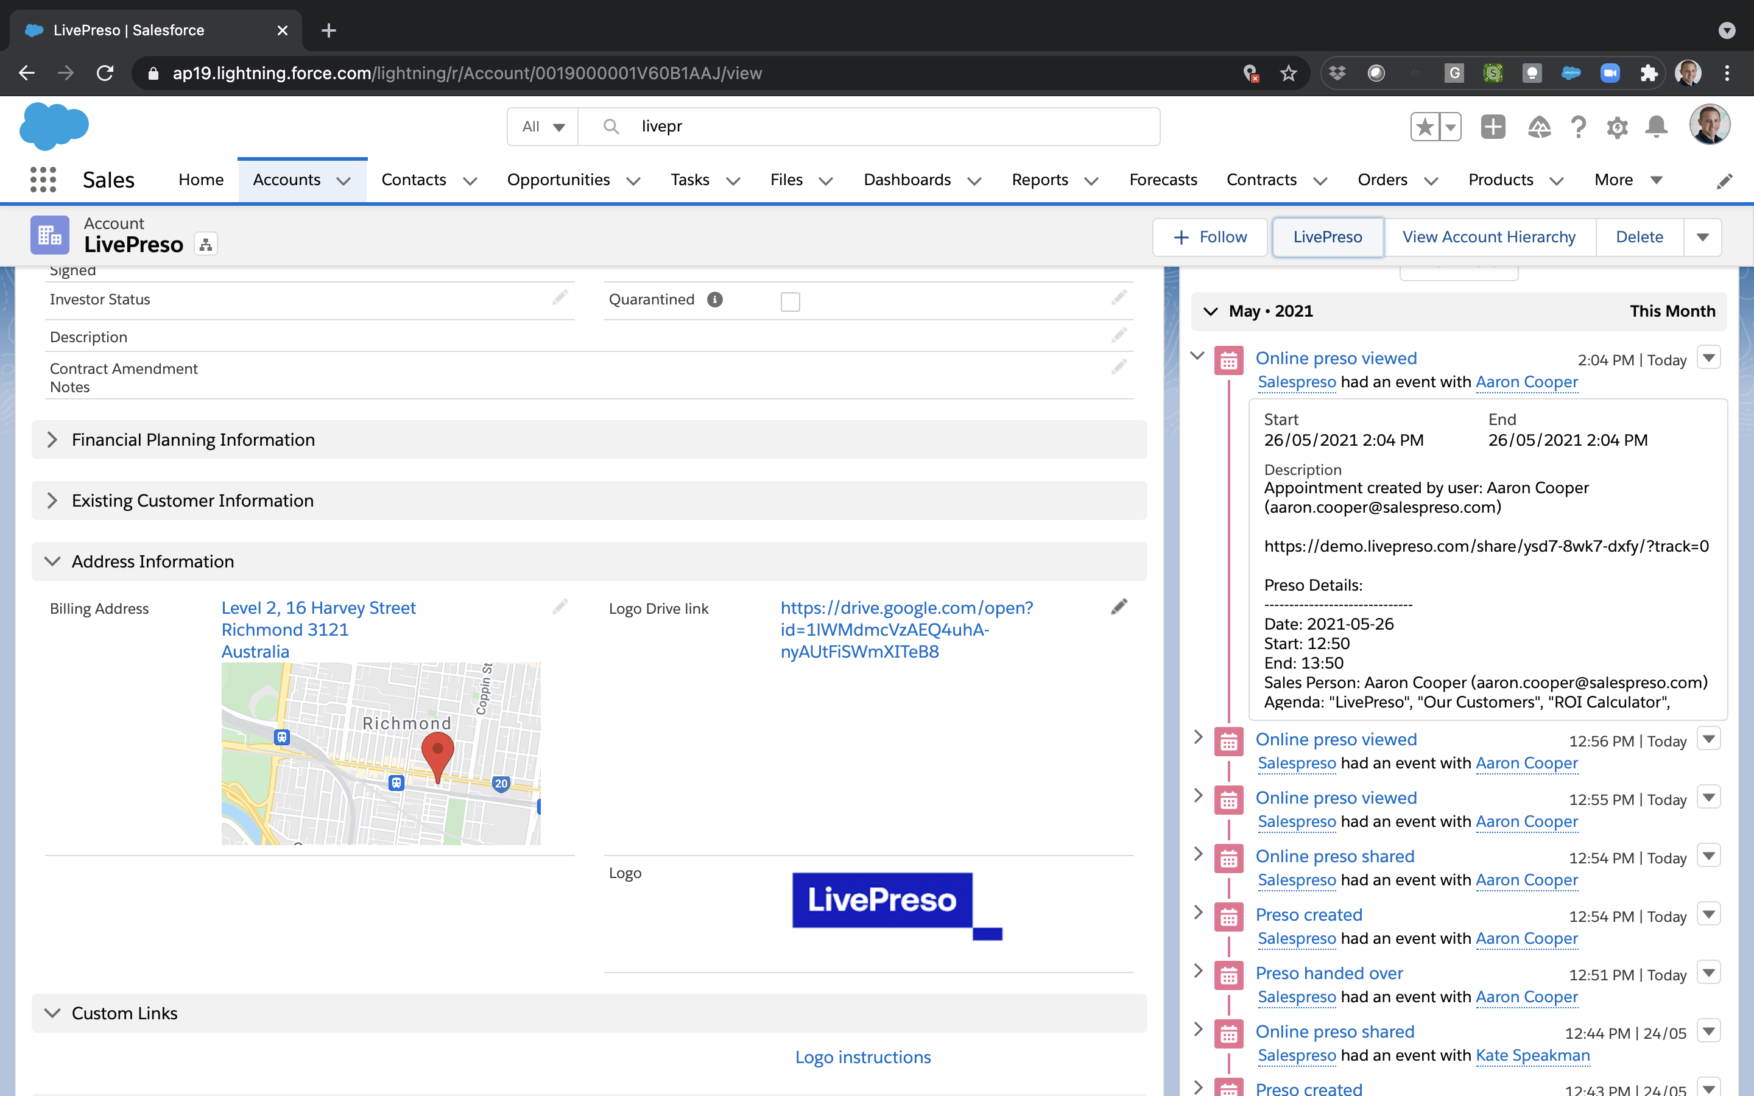
Task: Bookmark this page star in address bar
Action: 1288,73
